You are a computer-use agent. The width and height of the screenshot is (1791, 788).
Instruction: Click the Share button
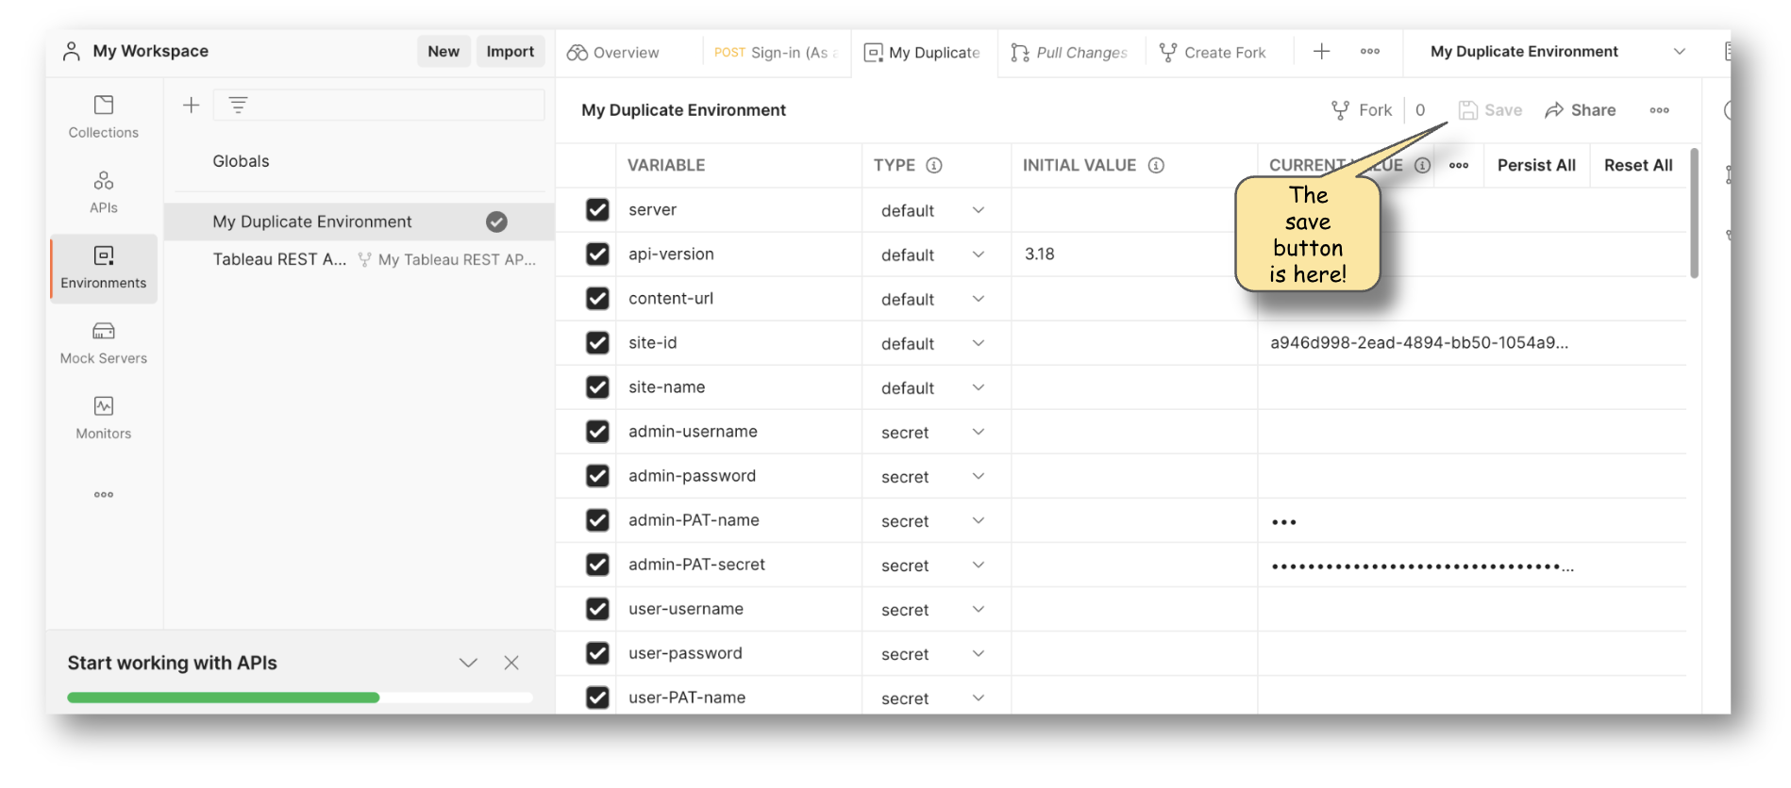pos(1581,110)
